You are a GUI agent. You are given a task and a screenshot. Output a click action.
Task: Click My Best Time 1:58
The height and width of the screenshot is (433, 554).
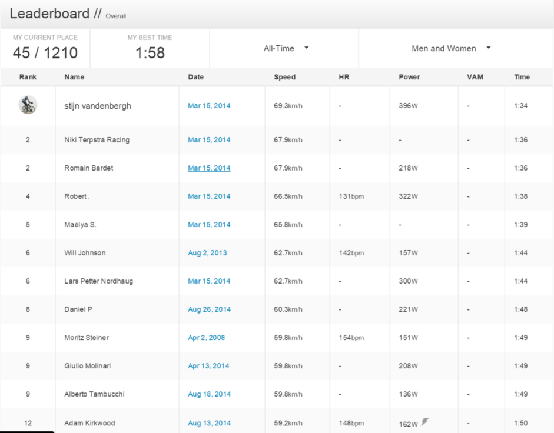150,53
